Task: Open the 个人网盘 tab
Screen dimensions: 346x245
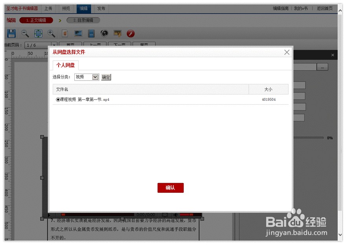Action: coord(65,65)
